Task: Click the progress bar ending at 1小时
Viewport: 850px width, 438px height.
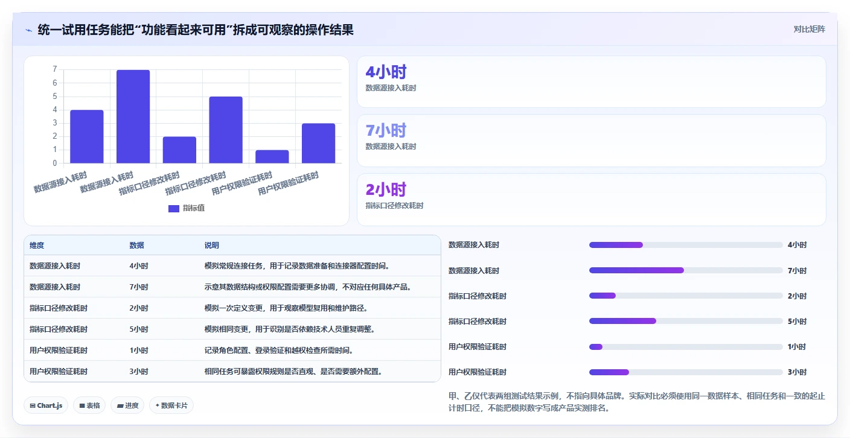Action: click(686, 346)
